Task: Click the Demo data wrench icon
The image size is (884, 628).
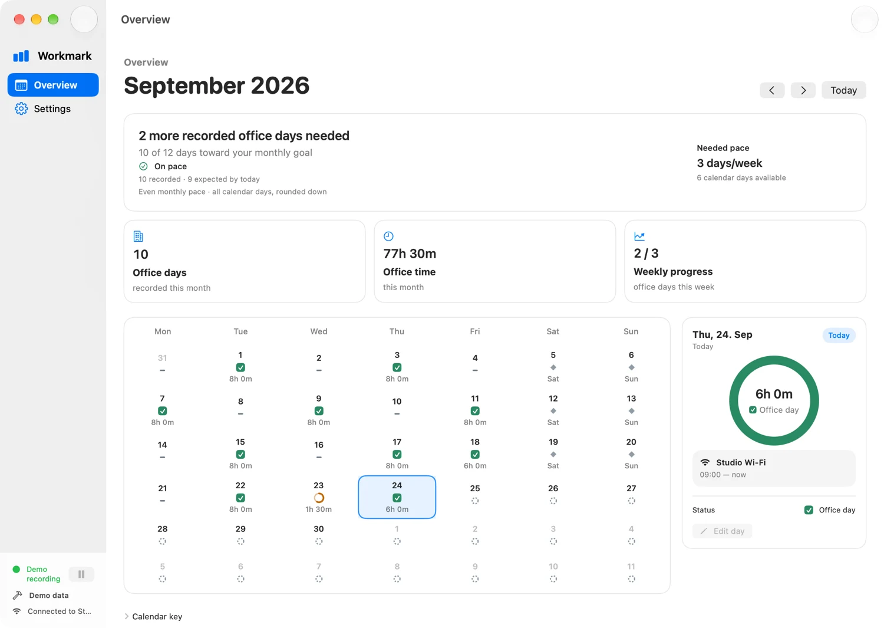Action: 18,596
